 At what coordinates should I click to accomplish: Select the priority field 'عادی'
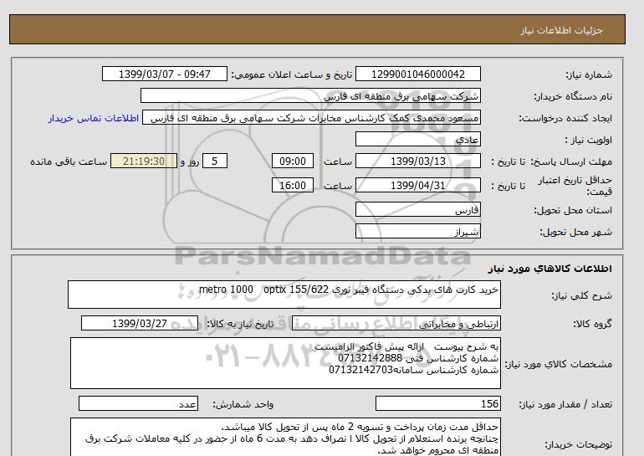417,139
